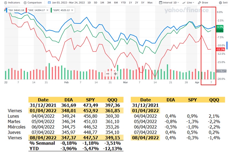Click the Feb label on time axis
Screen dimensions: 236x152
click(66, 82)
